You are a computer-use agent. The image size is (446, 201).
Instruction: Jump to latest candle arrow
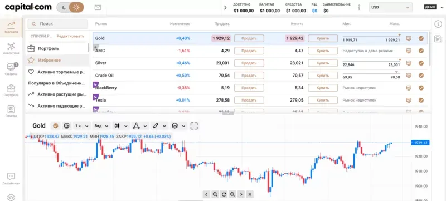point(250,194)
